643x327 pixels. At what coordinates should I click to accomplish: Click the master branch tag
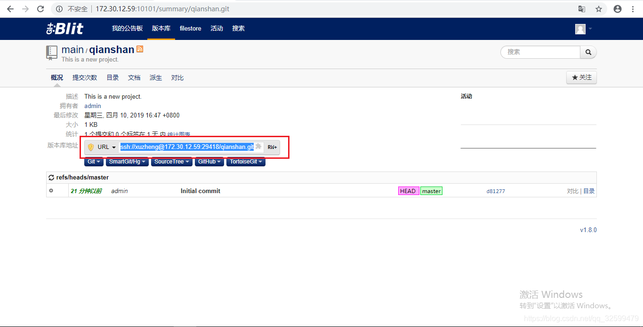pyautogui.click(x=432, y=191)
